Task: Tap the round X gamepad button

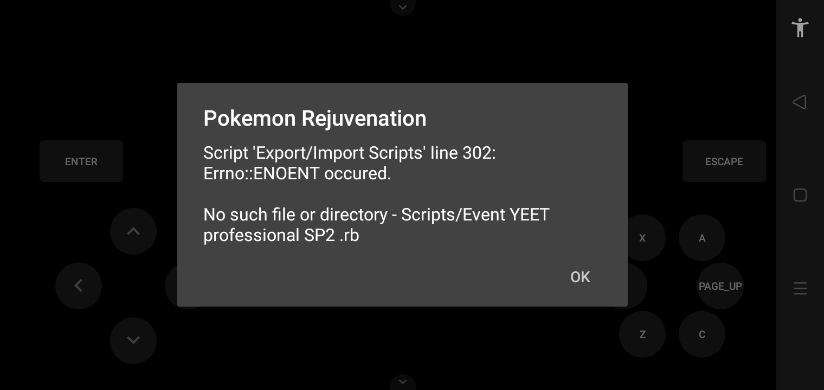Action: [642, 238]
